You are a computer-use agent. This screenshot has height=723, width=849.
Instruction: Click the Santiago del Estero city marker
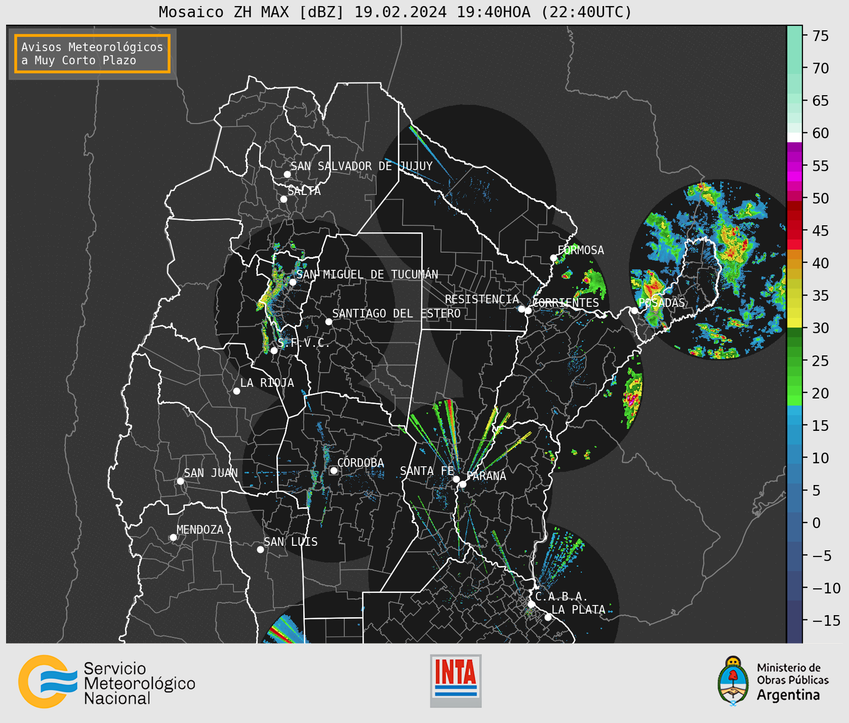click(329, 322)
